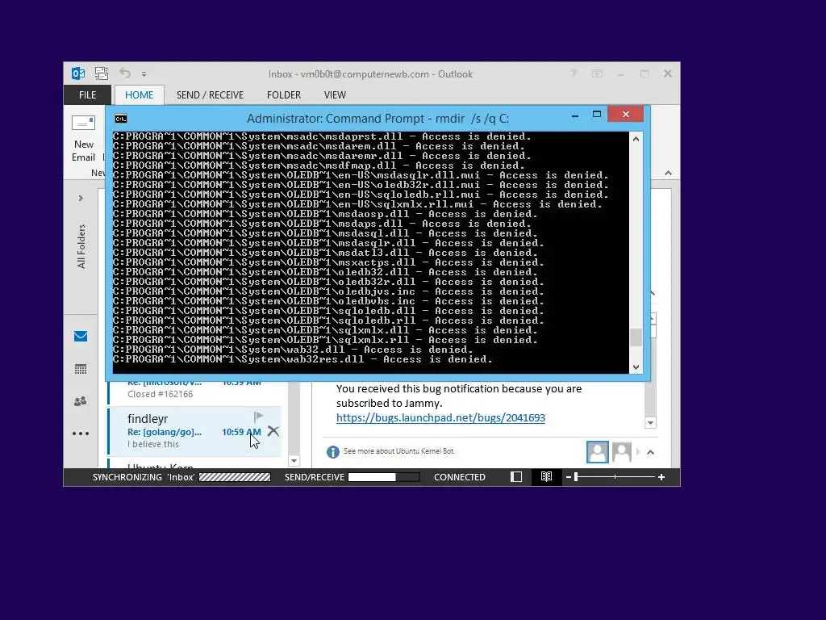Open Ribbon Display Options button

597,73
